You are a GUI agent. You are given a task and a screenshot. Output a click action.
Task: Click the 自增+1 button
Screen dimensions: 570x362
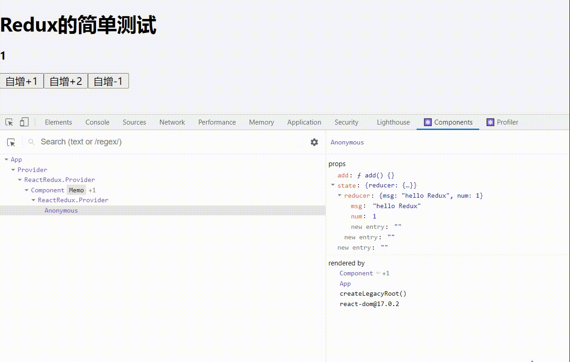pyautogui.click(x=21, y=80)
